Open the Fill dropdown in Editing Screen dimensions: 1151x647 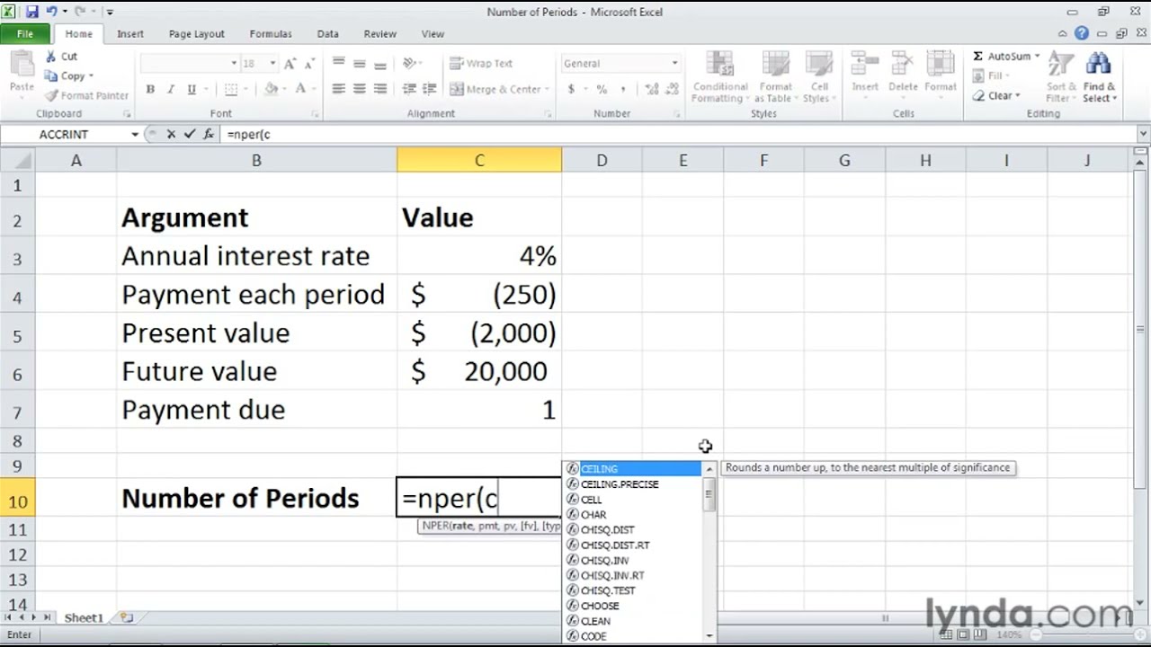992,75
